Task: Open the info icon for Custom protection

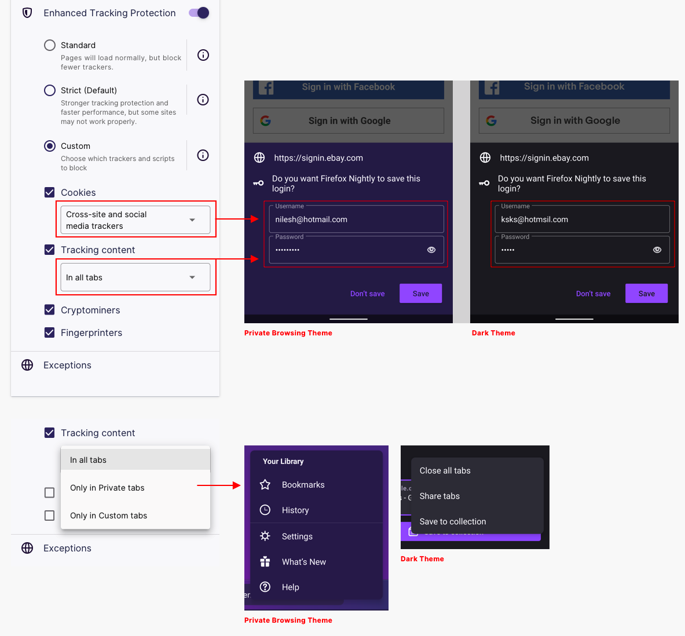Action: 203,155
